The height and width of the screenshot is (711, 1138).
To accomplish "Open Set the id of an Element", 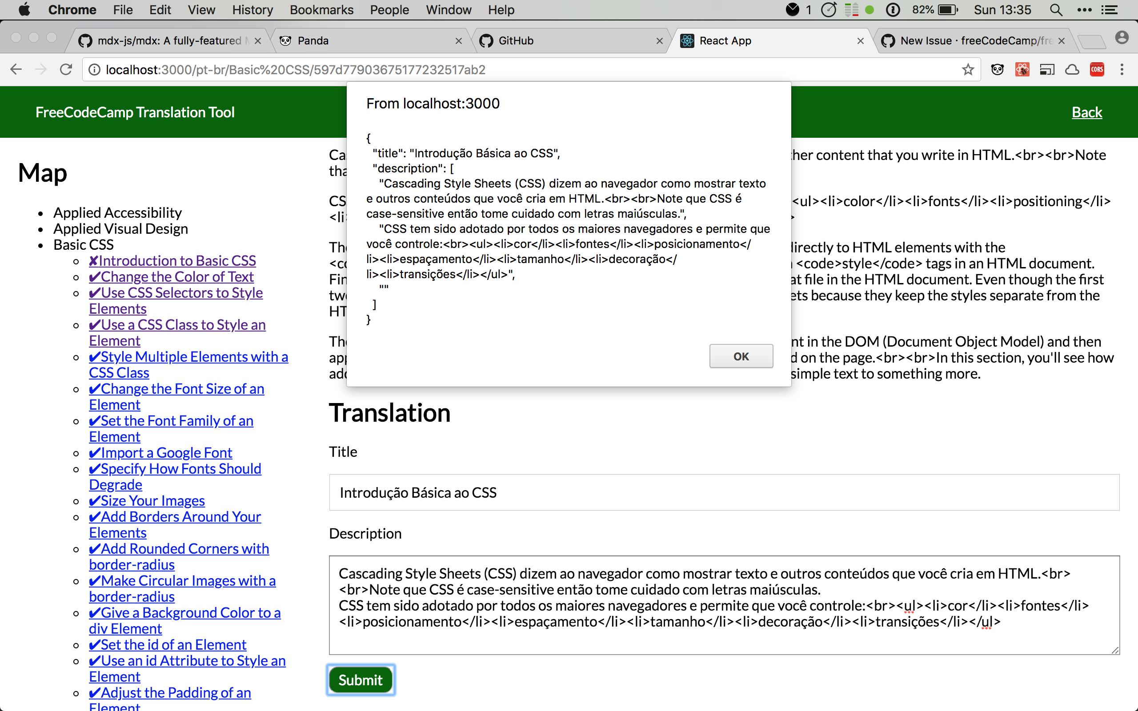I will click(168, 644).
